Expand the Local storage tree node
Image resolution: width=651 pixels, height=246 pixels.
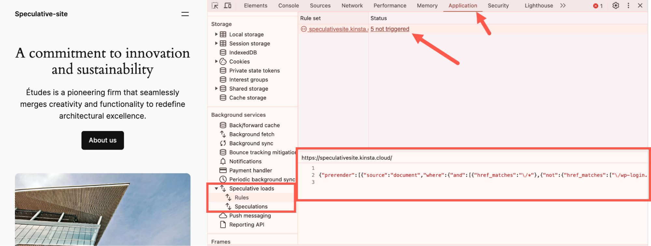(216, 34)
